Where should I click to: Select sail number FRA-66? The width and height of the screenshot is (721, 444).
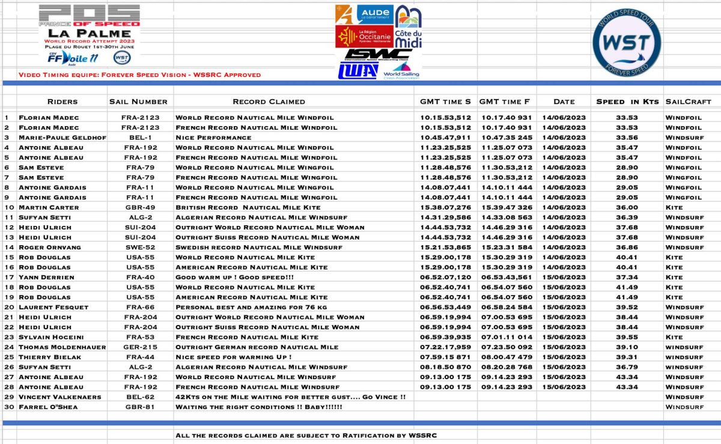140,308
